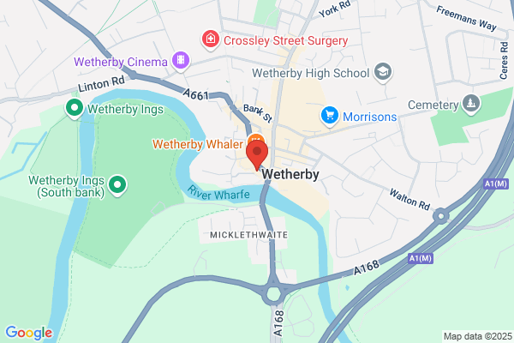514x343 pixels.
Task: Click the River Wharfe label
Action: [218, 193]
